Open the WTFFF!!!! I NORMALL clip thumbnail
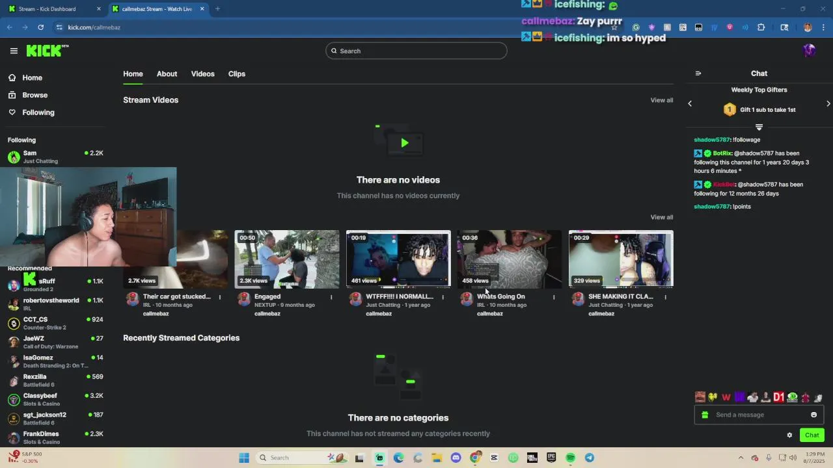Viewport: 833px width, 468px height. coord(398,259)
